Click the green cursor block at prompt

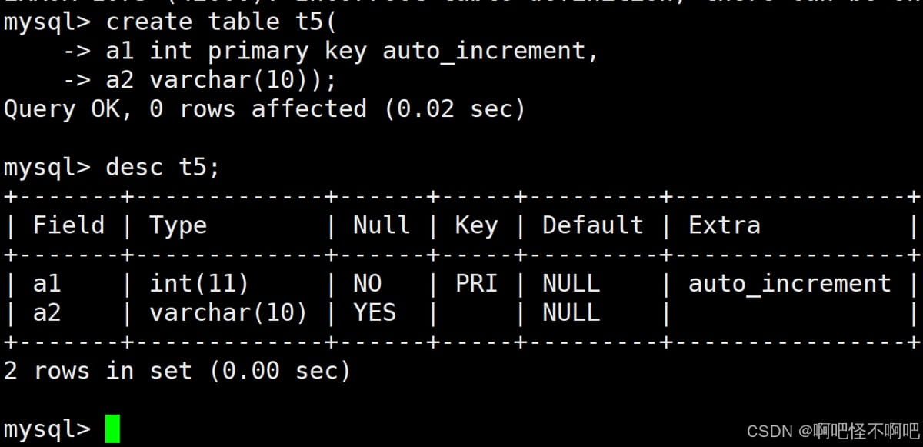[x=113, y=429]
